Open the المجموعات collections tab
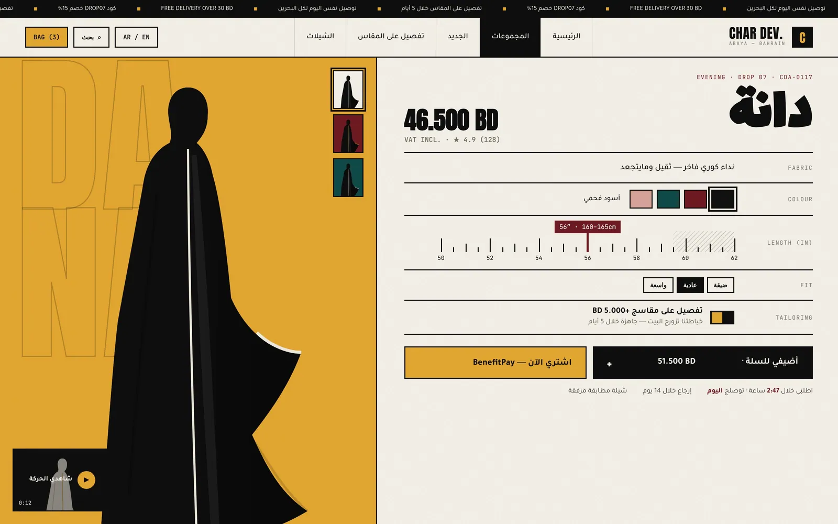This screenshot has height=524, width=838. point(510,37)
